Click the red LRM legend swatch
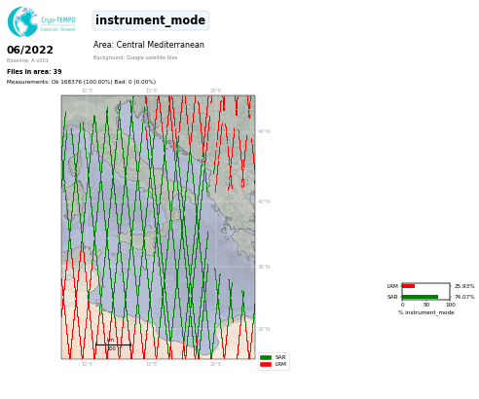Image resolution: width=479 pixels, height=399 pixels. click(266, 364)
